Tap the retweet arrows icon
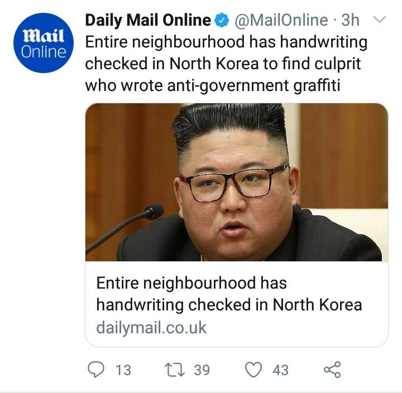This screenshot has height=393, width=402. 175,370
